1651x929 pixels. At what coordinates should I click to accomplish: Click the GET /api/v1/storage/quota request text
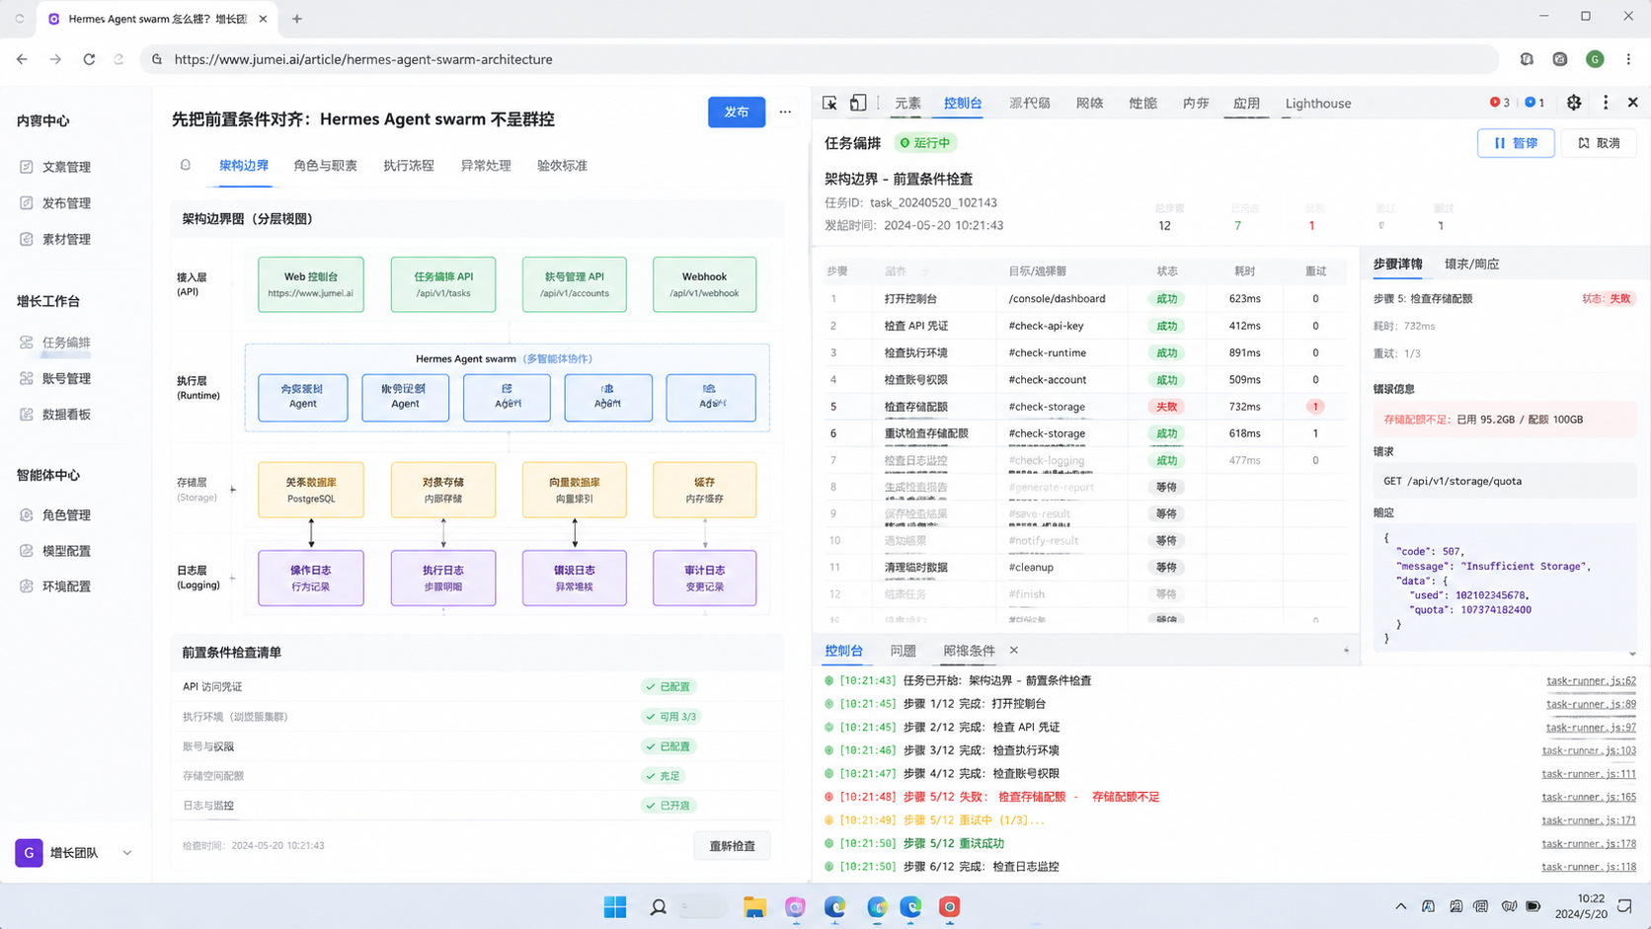(1453, 481)
